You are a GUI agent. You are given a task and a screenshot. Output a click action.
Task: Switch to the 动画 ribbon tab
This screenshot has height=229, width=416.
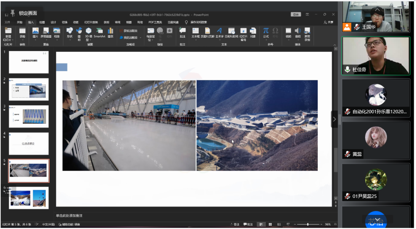(x=76, y=22)
